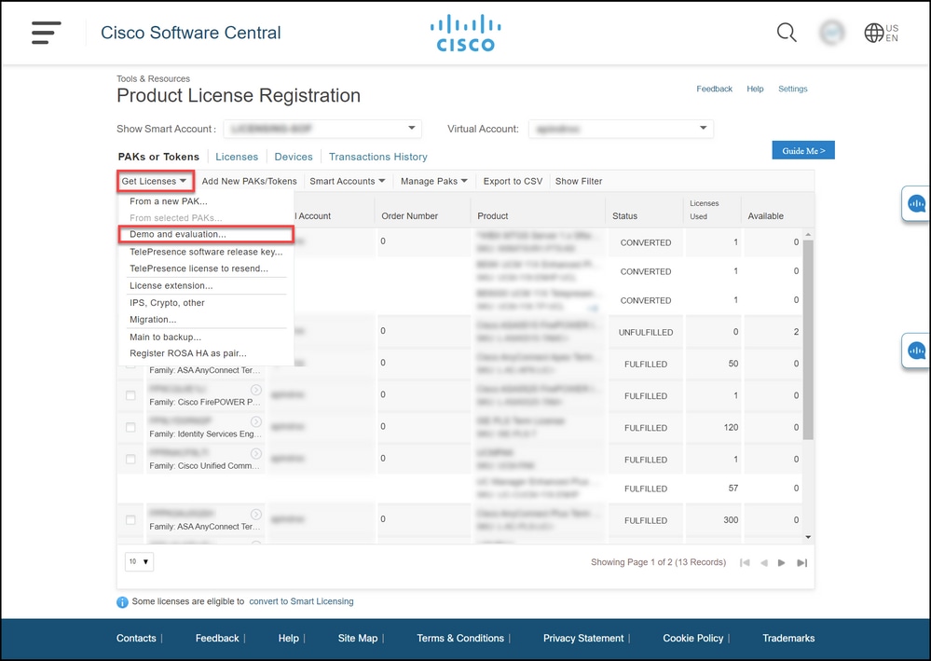The height and width of the screenshot is (661, 931).
Task: Open Trademarks in the footer
Action: pyautogui.click(x=788, y=639)
